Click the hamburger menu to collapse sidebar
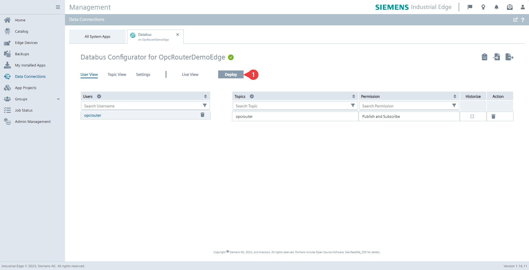Image resolution: width=529 pixels, height=270 pixels. [58, 7]
